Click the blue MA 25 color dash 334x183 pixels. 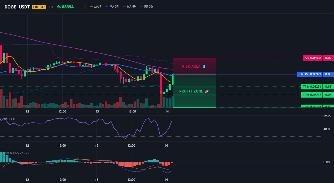pyautogui.click(x=107, y=7)
